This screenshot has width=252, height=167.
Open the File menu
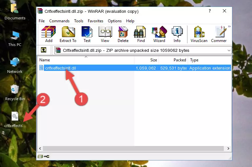tap(42, 21)
